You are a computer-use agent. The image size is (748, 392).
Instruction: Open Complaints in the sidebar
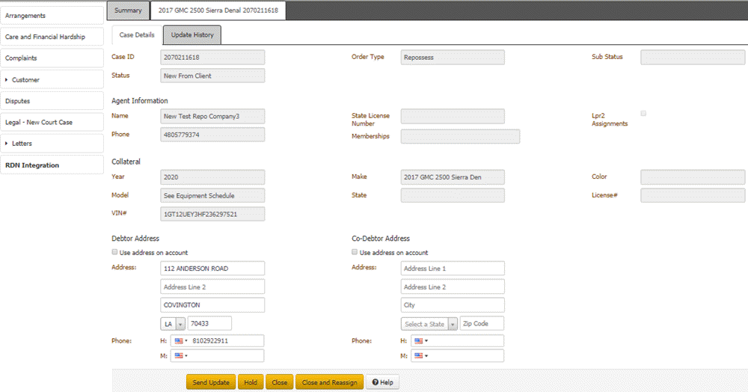pos(52,58)
